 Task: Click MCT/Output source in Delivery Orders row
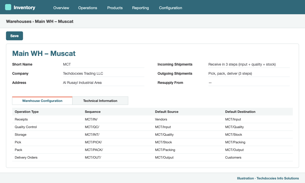tap(164, 157)
